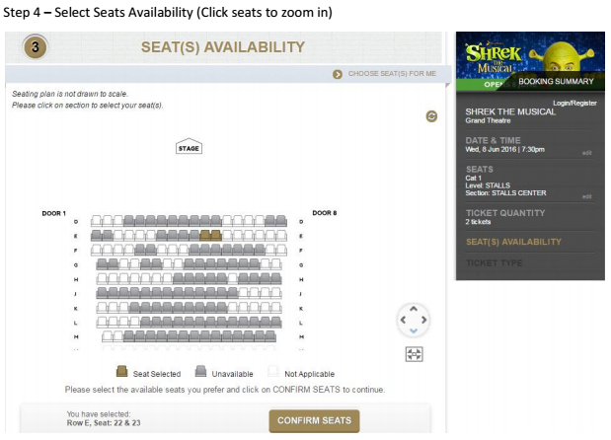Viewport: 611px width, 440px height.
Task: Click the fit-to-view fullscreen map icon
Action: pos(414,354)
